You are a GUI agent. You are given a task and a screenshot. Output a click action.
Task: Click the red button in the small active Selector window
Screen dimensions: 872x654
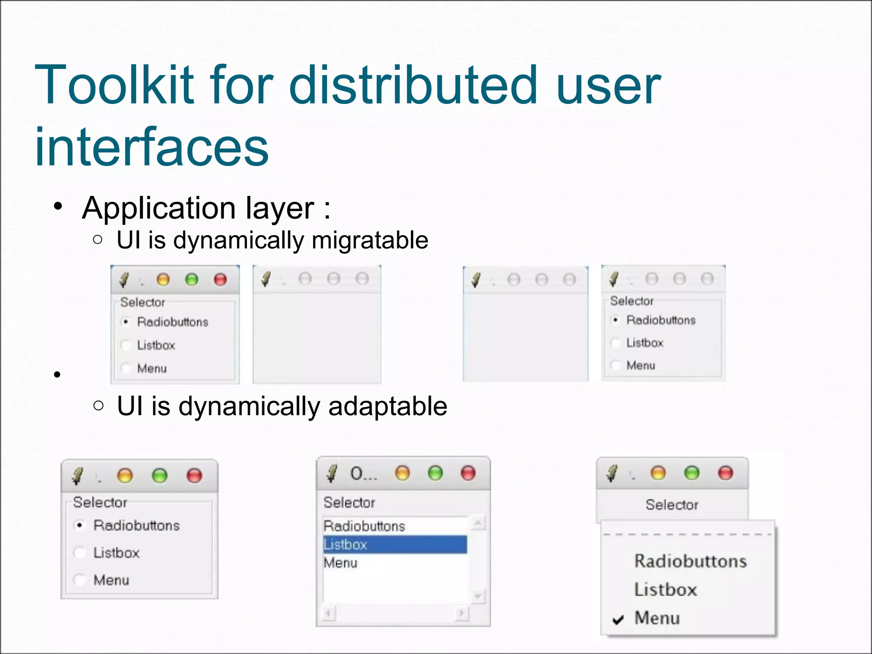220,280
